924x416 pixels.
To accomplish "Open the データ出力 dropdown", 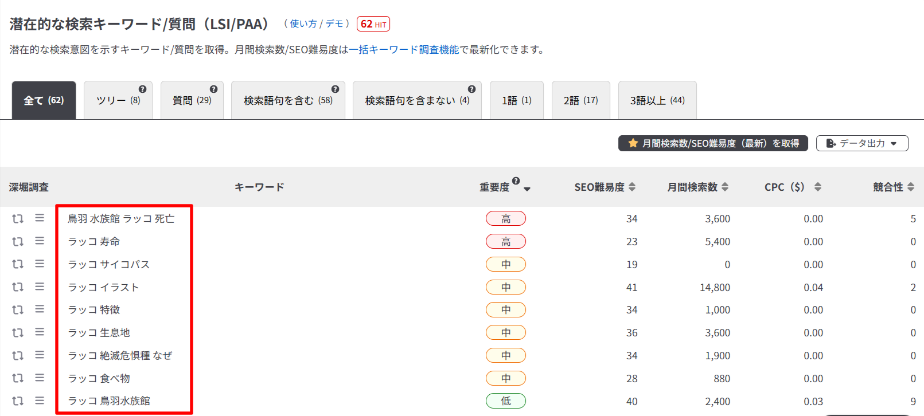I will [861, 143].
